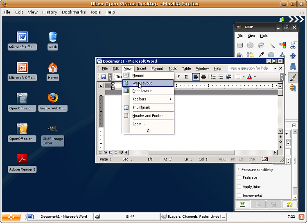Open GIMP tool options tab menu arrow
Image resolution: width=307 pixels, height=223 pixels.
point(294,125)
